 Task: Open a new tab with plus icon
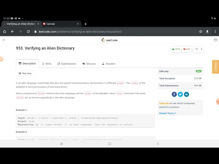(86, 24)
